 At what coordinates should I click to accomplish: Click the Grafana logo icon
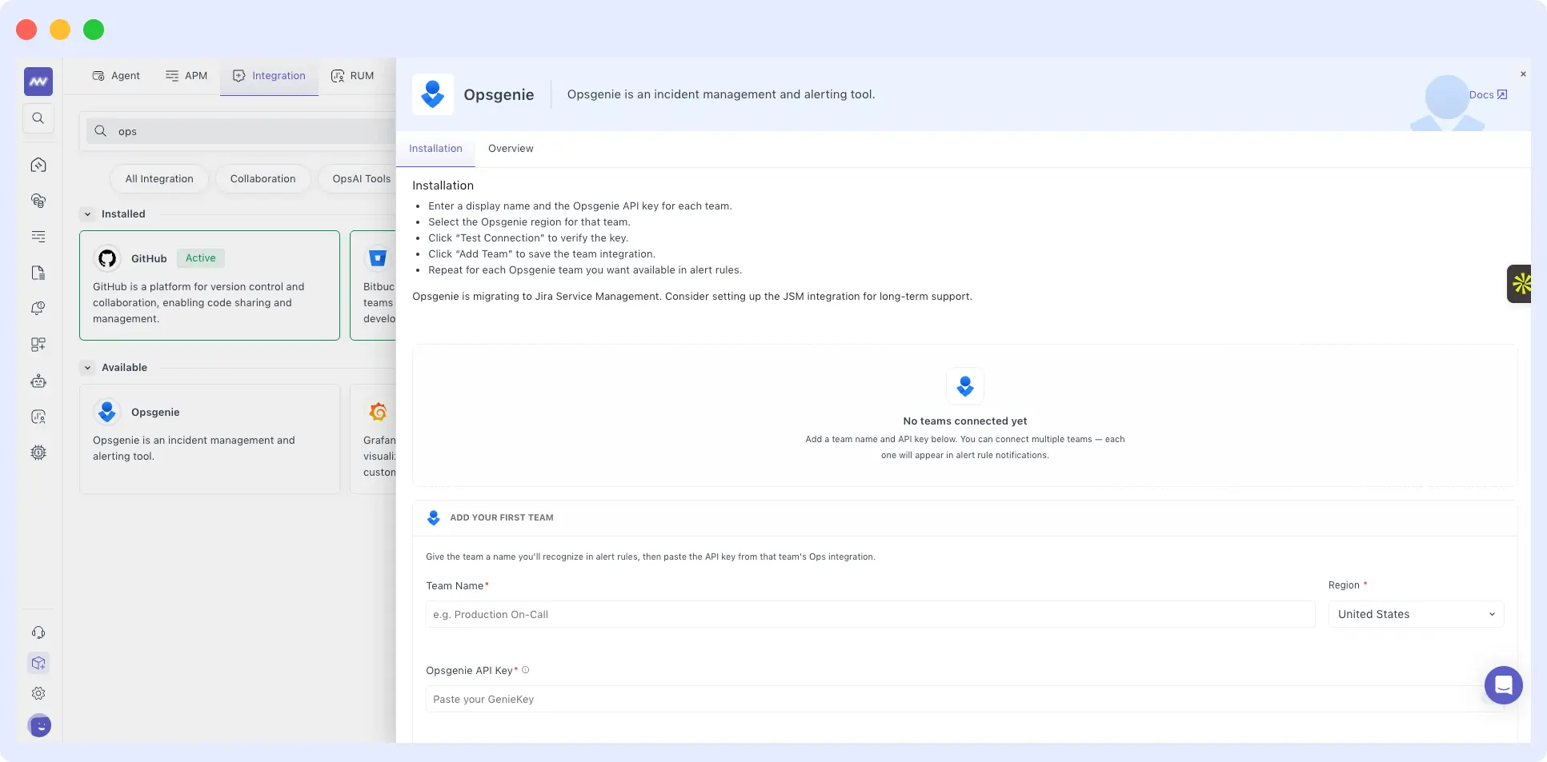click(378, 412)
